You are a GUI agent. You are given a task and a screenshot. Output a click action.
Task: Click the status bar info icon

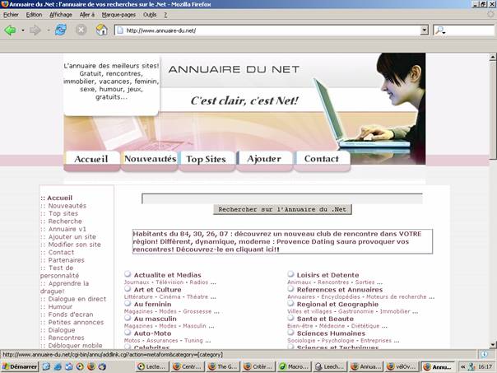click(484, 354)
